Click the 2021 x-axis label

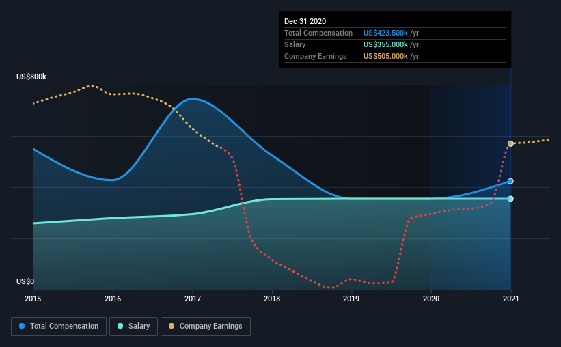pyautogui.click(x=510, y=299)
